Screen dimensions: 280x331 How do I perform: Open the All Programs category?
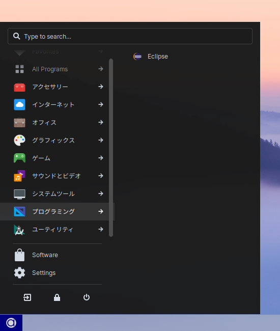pyautogui.click(x=57, y=69)
